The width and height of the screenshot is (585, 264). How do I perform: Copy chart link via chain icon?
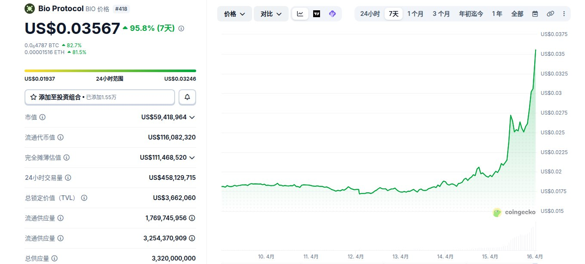(x=550, y=14)
